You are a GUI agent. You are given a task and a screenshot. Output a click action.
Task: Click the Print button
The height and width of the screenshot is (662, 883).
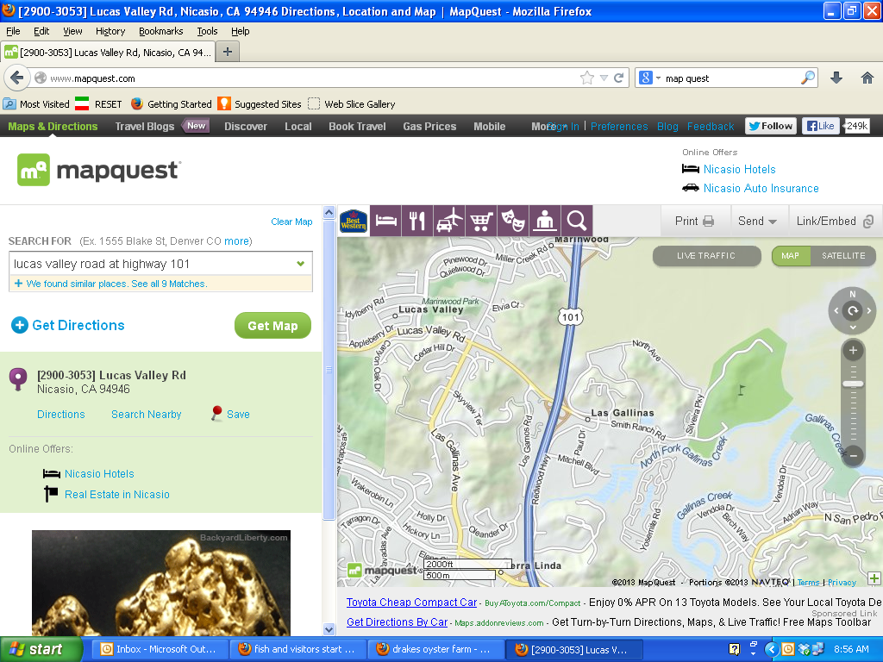pyautogui.click(x=694, y=222)
